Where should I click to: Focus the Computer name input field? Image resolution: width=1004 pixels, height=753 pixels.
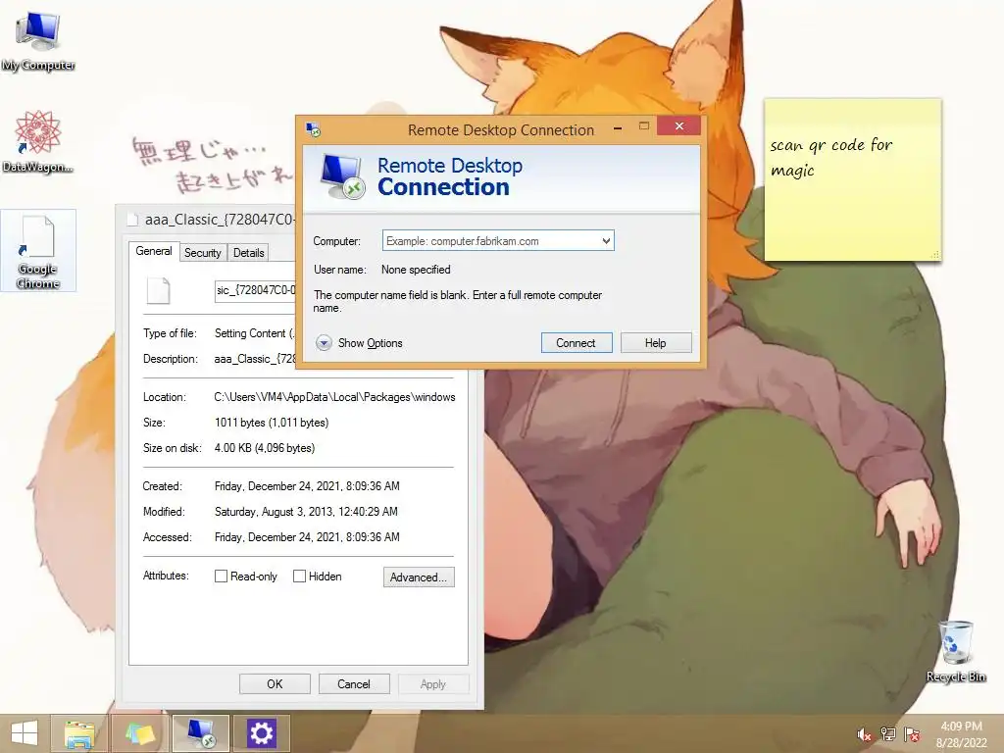coord(492,241)
